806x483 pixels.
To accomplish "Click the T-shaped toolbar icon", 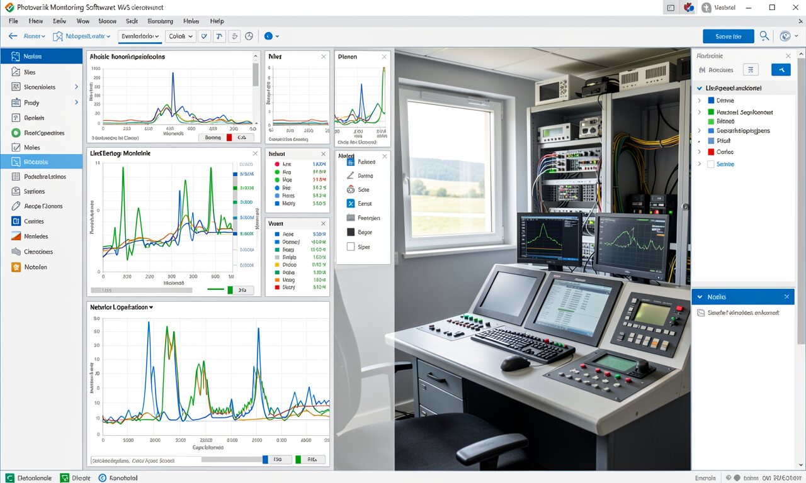I will (x=219, y=36).
